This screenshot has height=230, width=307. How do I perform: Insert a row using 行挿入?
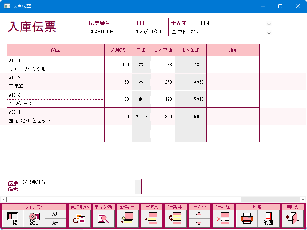[151, 219]
